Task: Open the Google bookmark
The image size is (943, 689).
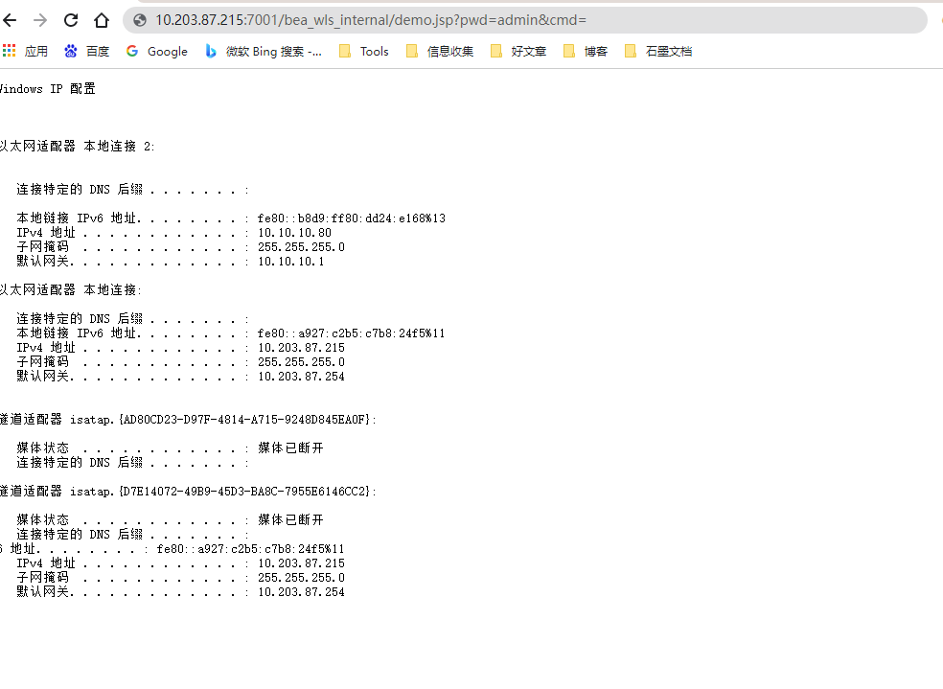Action: (157, 52)
